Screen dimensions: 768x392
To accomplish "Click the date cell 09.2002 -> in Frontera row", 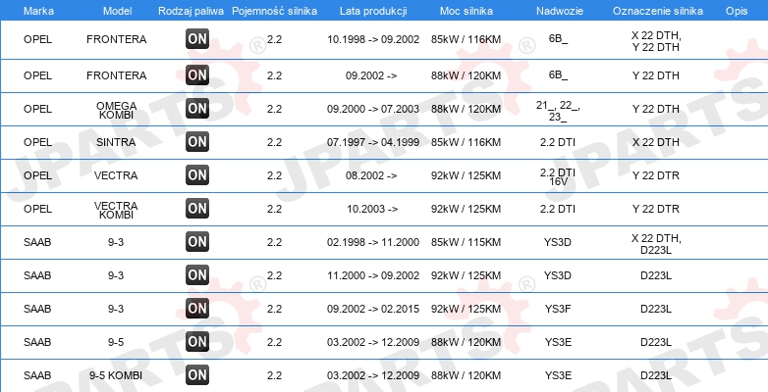I will coord(371,75).
